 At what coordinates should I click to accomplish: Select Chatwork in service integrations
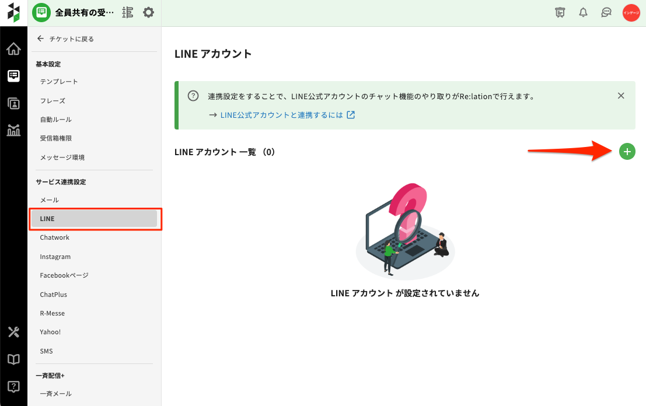[55, 237]
